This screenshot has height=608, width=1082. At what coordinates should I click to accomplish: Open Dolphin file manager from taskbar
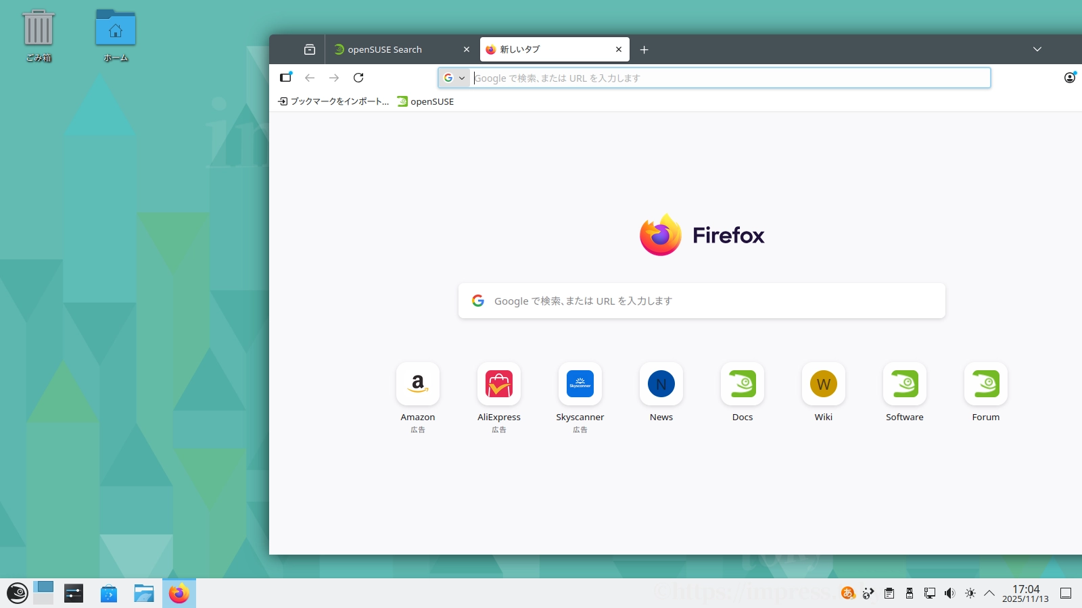pyautogui.click(x=144, y=593)
